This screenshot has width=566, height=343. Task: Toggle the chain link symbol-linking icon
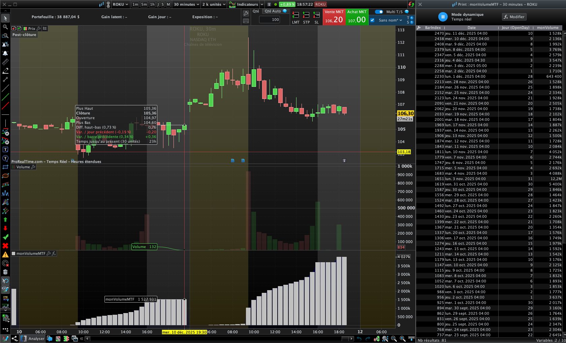coord(108,4)
